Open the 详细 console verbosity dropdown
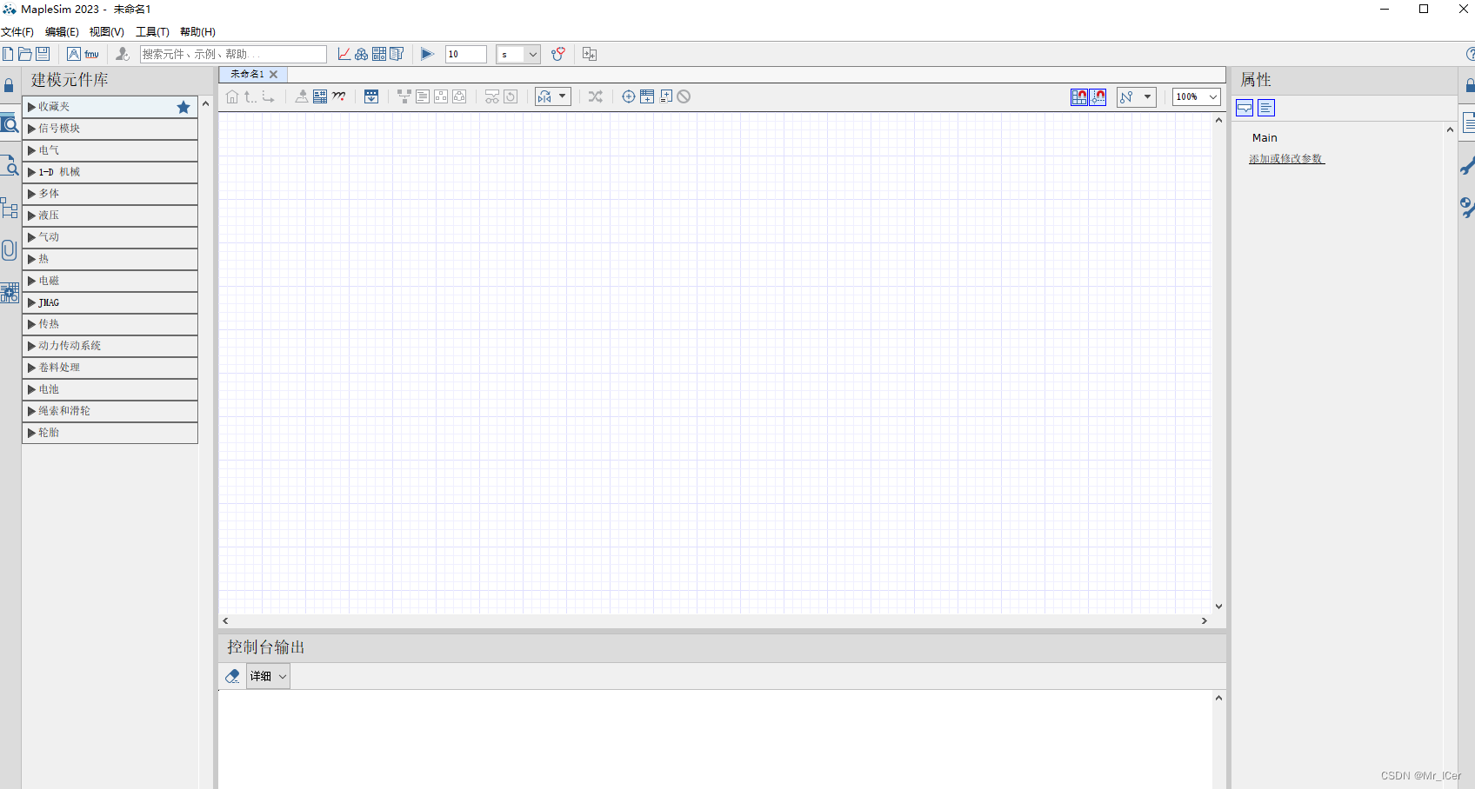The height and width of the screenshot is (789, 1475). (268, 676)
